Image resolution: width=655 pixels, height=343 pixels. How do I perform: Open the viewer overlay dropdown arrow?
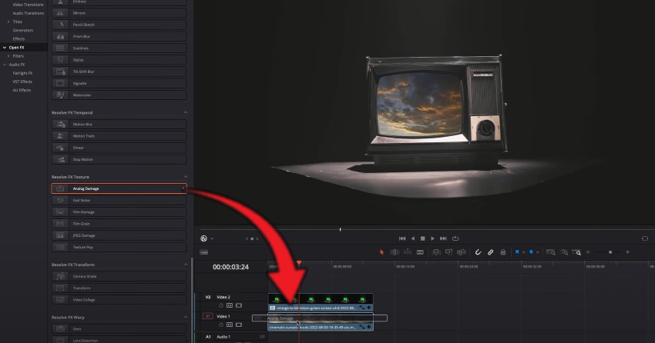pos(212,239)
